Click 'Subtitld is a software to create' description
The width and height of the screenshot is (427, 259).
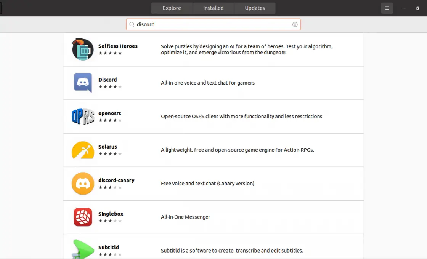click(232, 251)
